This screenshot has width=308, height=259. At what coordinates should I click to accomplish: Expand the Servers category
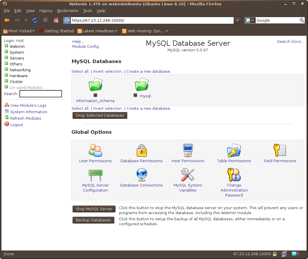tap(6, 58)
